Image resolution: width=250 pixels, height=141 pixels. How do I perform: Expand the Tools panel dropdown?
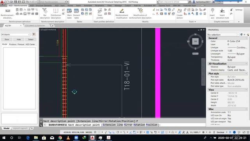pos(192,22)
